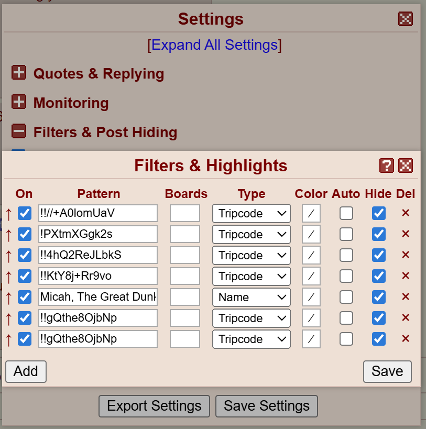Screen dimensions: 426x429
Task: Disable Hide for the !!KtY8j+Rr9vo filter
Action: (x=379, y=276)
